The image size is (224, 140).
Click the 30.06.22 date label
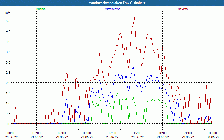click(x=213, y=137)
